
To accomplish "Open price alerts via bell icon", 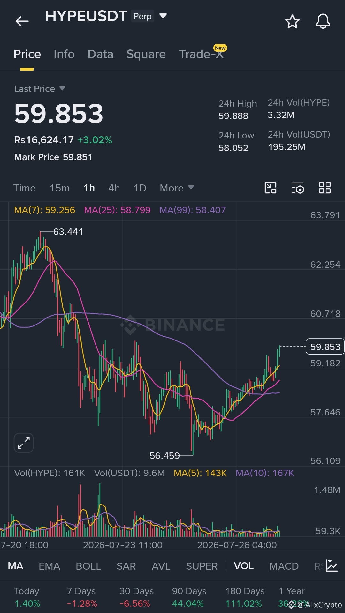I will [323, 21].
